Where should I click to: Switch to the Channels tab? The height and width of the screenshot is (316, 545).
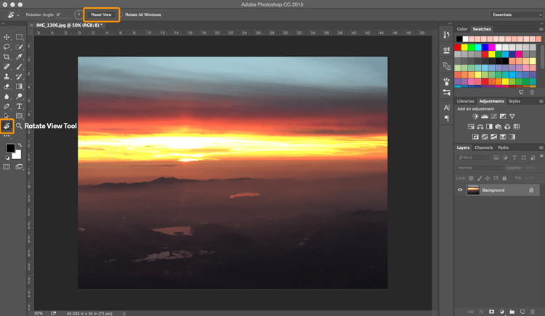[x=483, y=147]
